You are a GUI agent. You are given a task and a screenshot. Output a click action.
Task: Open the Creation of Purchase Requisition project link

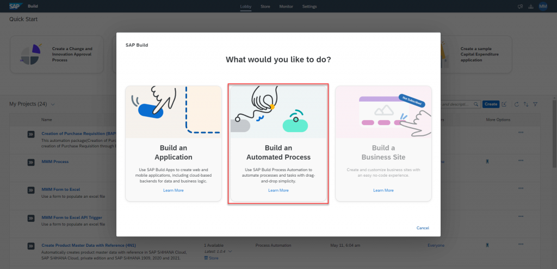pos(78,134)
